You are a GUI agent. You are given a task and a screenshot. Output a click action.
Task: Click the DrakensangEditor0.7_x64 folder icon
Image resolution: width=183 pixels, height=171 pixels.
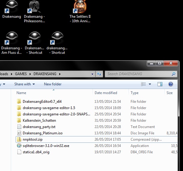pyautogui.click(x=19, y=101)
